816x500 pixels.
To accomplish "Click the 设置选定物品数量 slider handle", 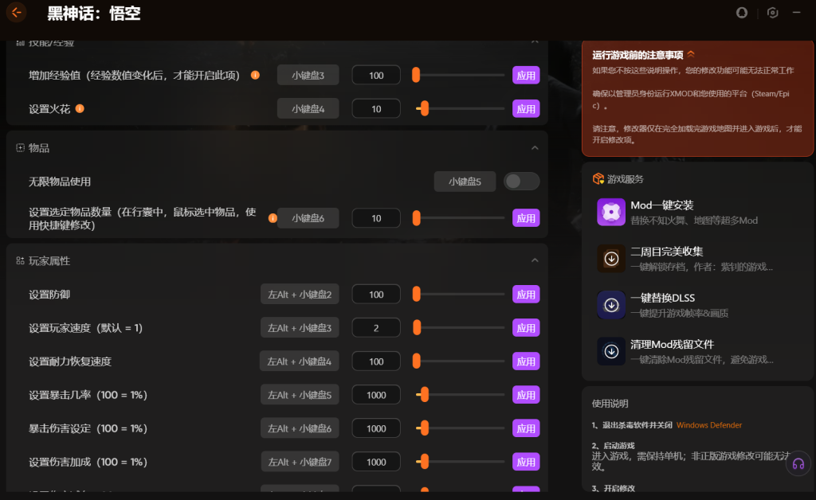I will tap(416, 218).
